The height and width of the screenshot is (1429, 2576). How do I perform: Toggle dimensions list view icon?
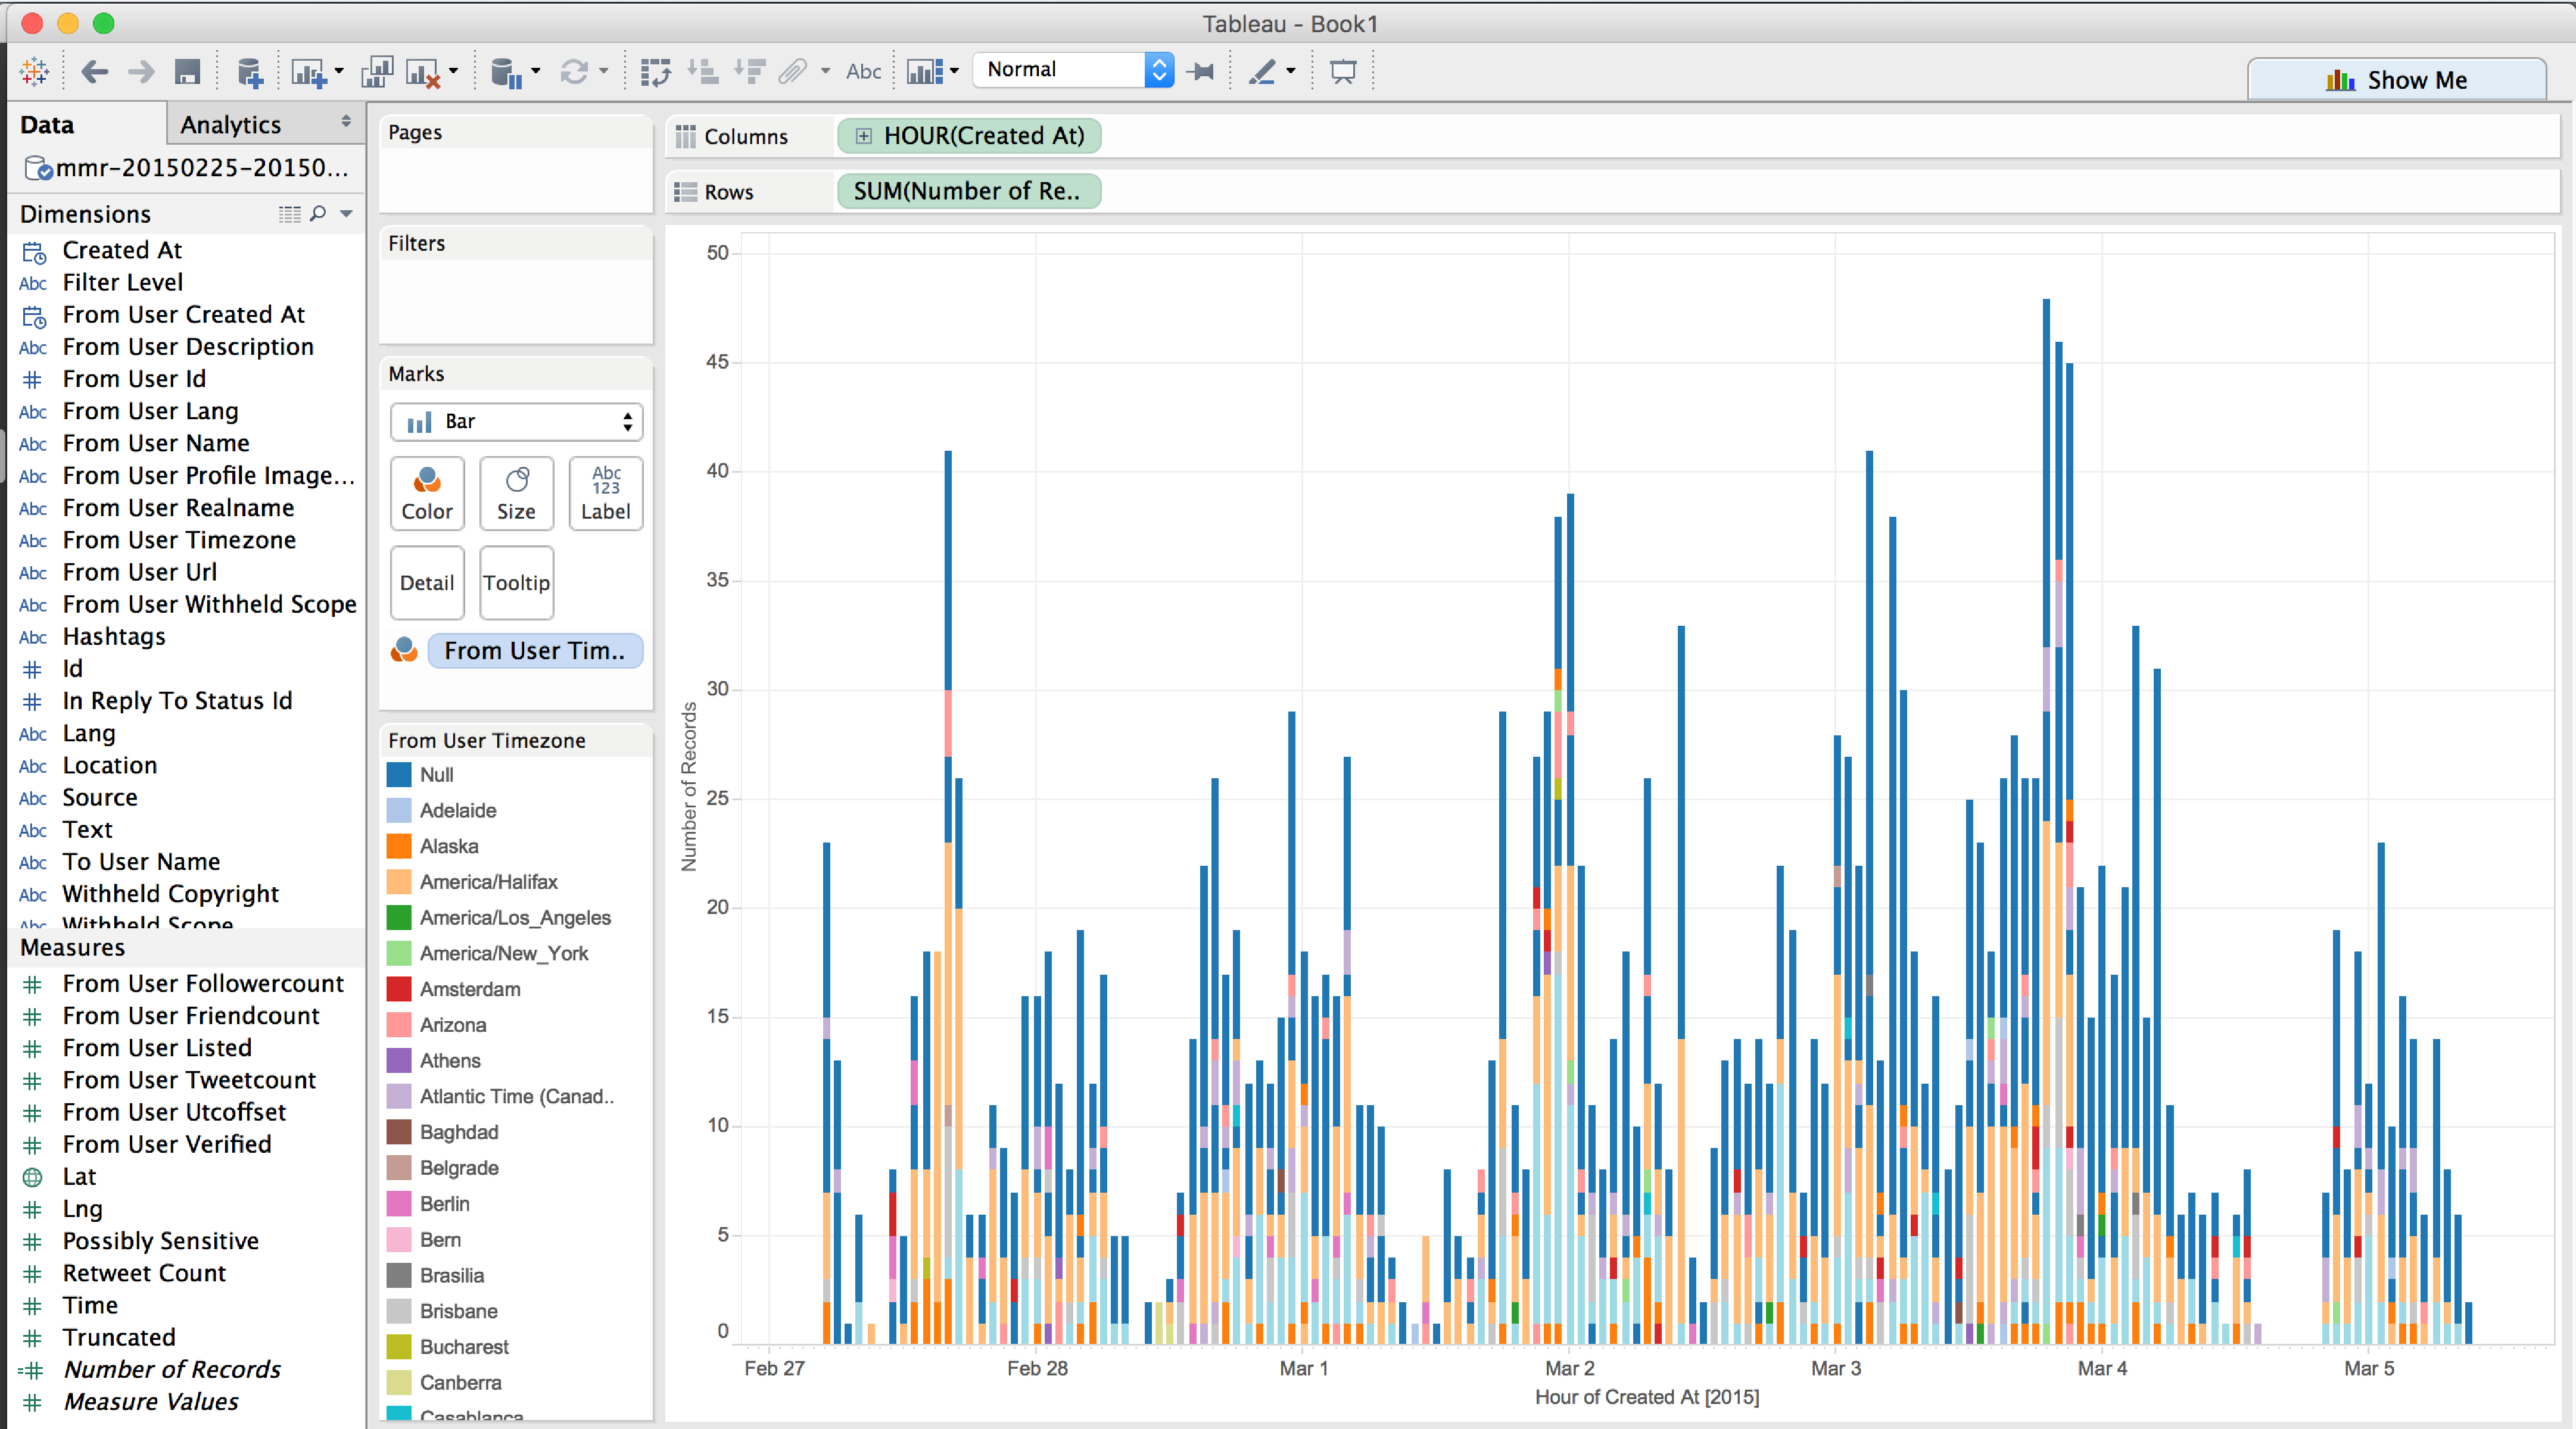(290, 213)
